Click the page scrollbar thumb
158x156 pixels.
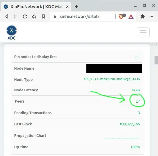pyautogui.click(x=156, y=60)
